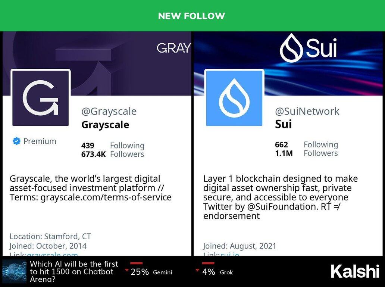Image resolution: width=385 pixels, height=287 pixels.
Task: Open the Chatbot Arena 1500 market question
Action: click(x=74, y=271)
